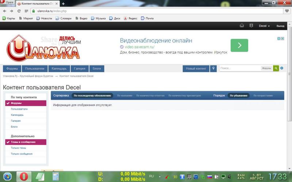The image size is (292, 182).
Task: Select the Пользователи content type filter
Action: [26, 109]
